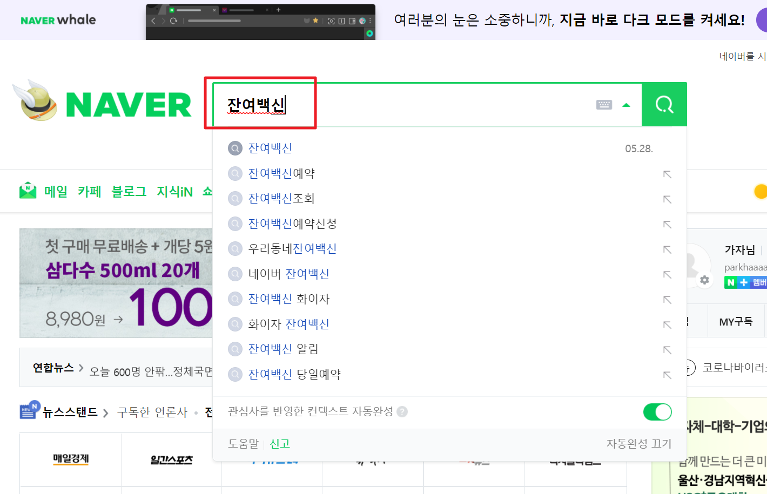767x494 pixels.
Task: Select the 우리동네잔여백신 suggestion
Action: (292, 248)
